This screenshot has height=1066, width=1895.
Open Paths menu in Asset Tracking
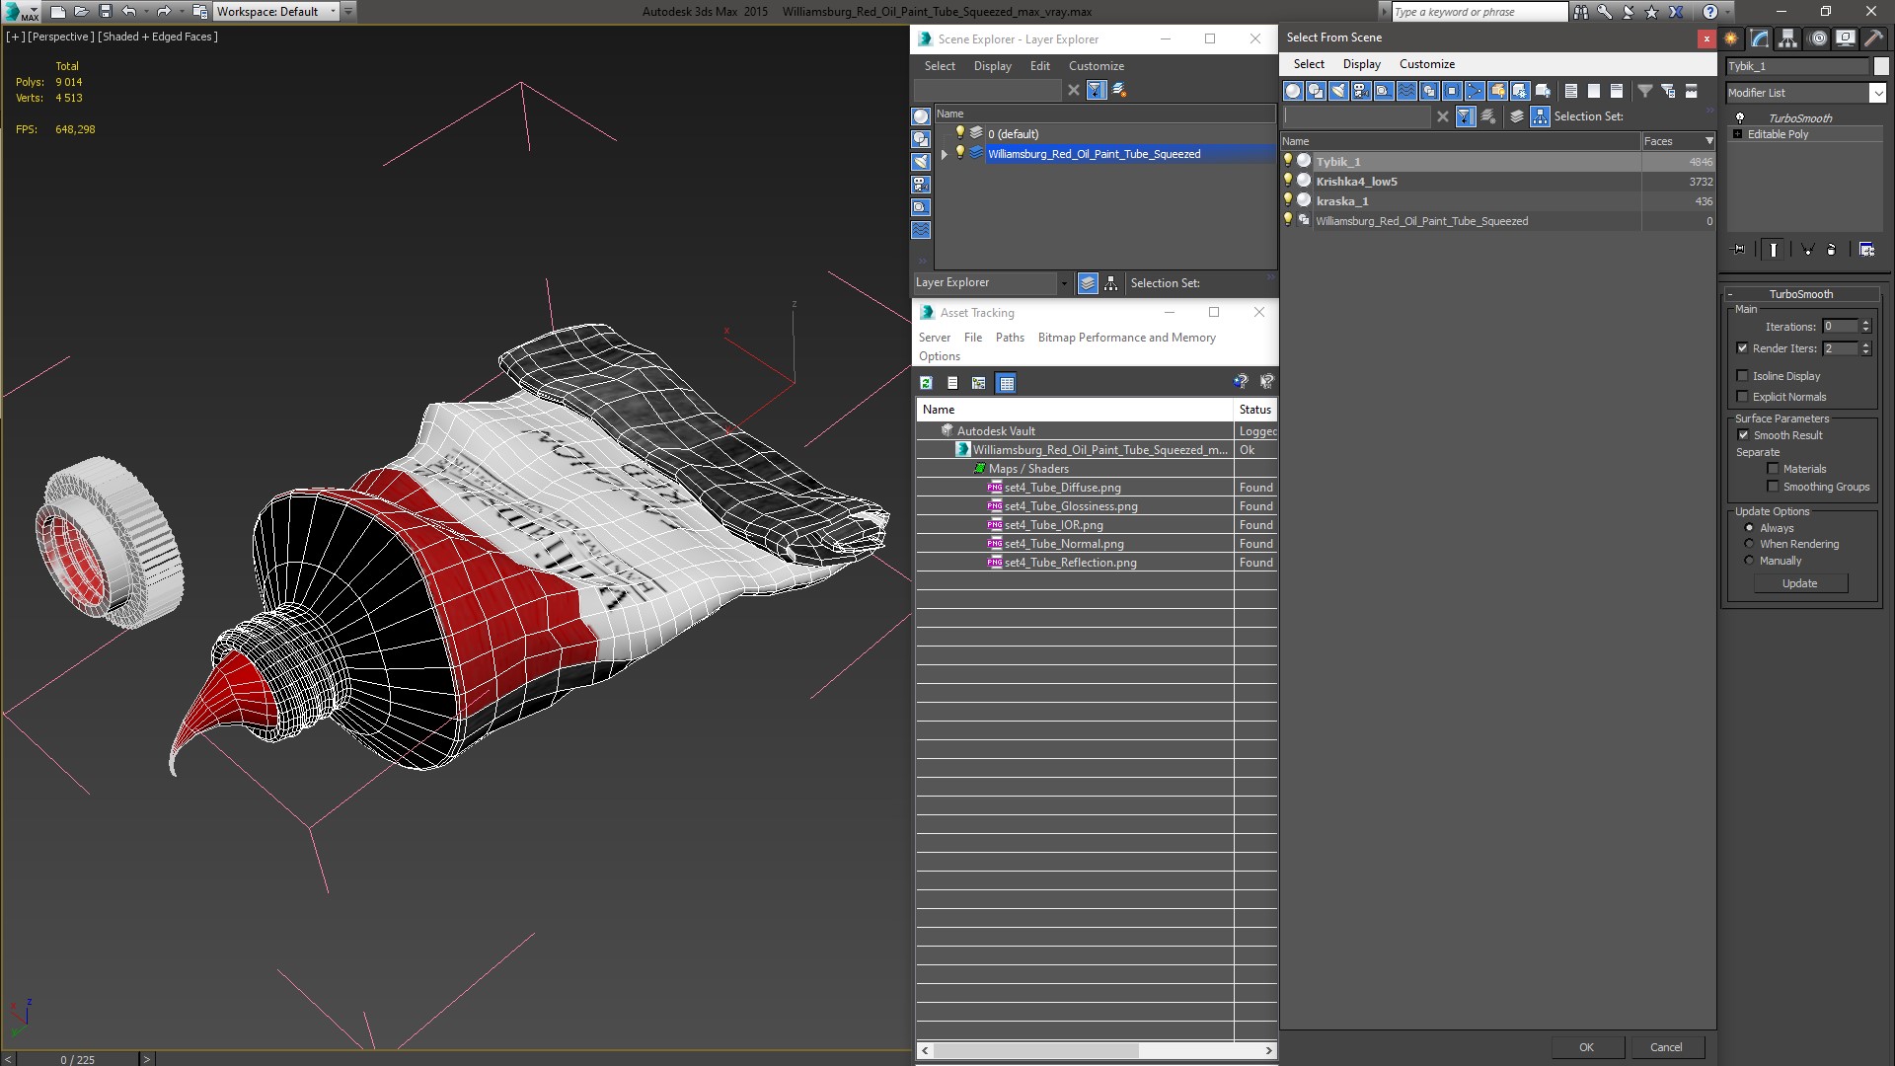tap(1010, 338)
